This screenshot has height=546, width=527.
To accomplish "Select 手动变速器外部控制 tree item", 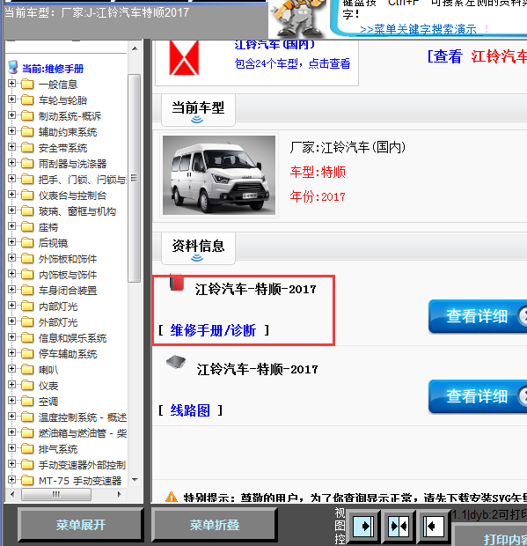I will [82, 465].
